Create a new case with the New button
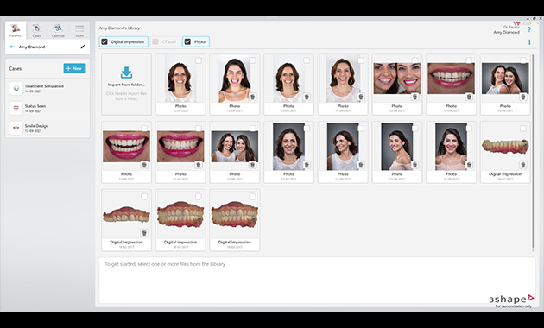Screen dimensions: 544x328 pyautogui.click(x=74, y=68)
